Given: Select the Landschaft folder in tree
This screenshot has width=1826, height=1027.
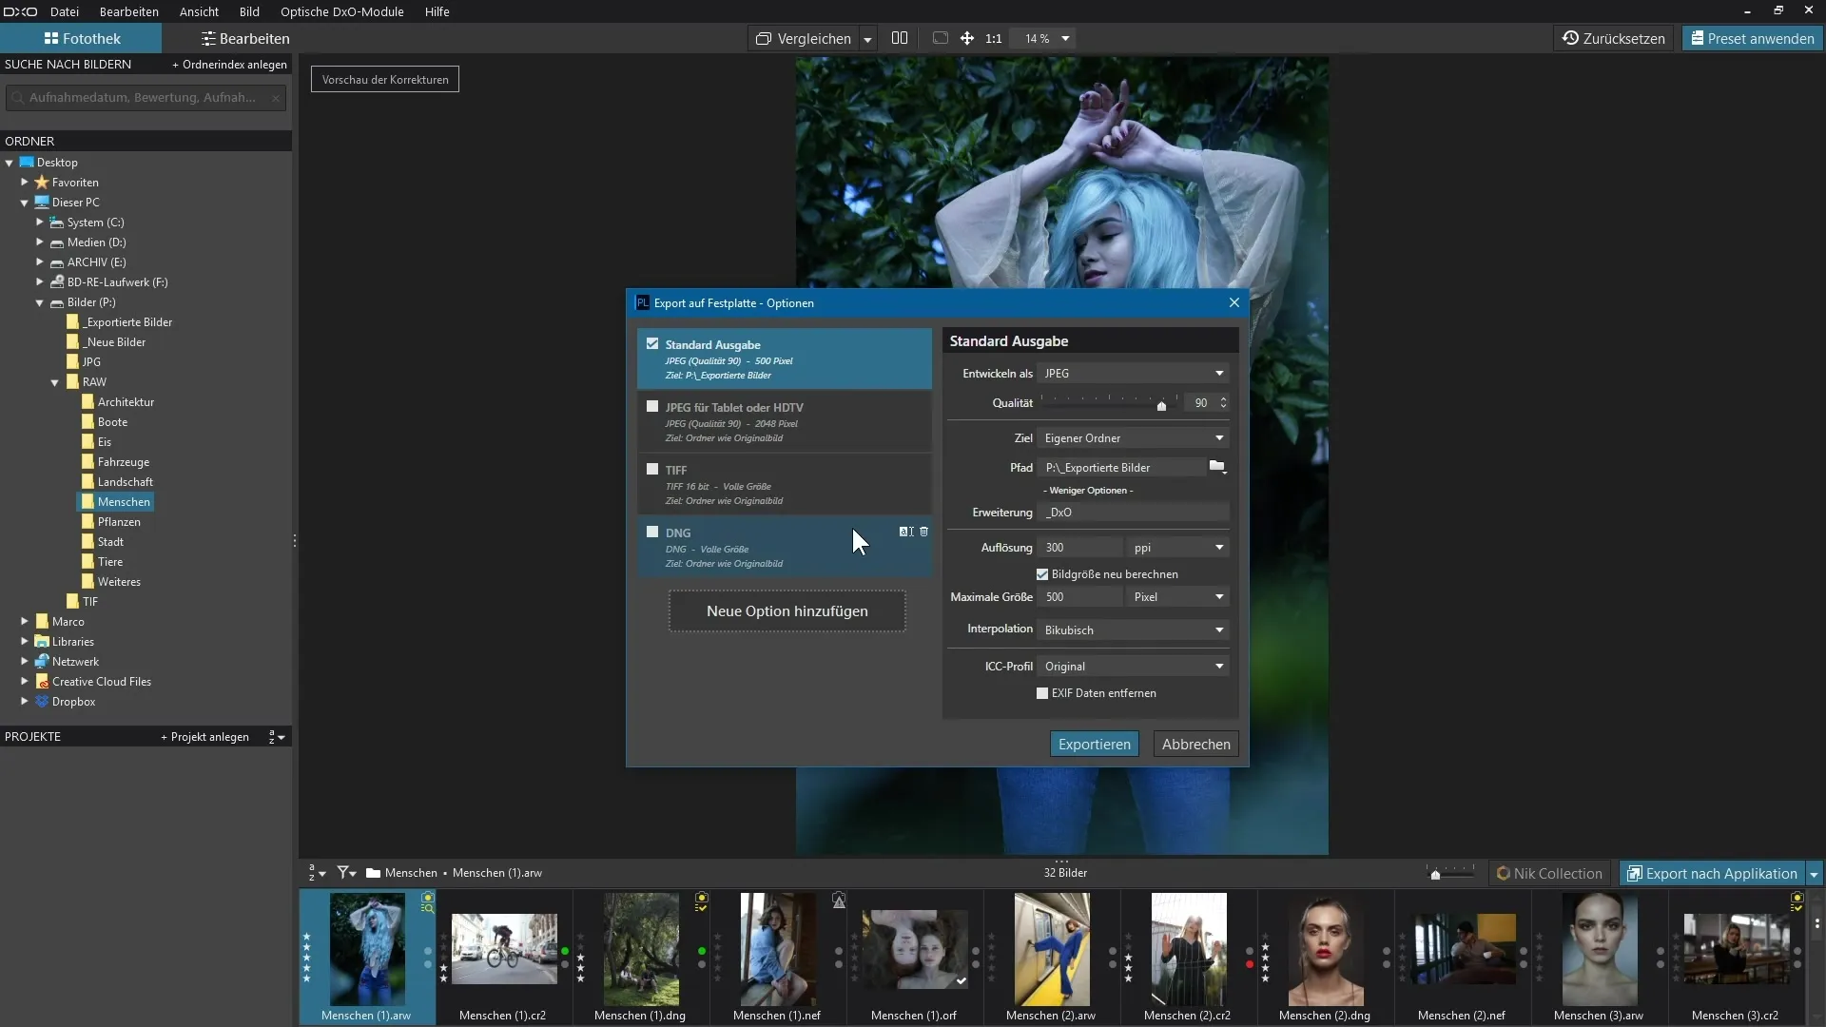Looking at the screenshot, I should coord(125,482).
